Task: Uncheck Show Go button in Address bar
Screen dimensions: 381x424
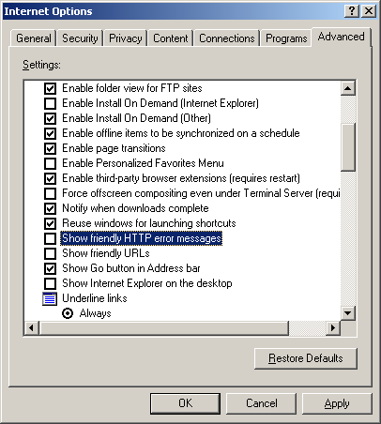Action: [50, 268]
